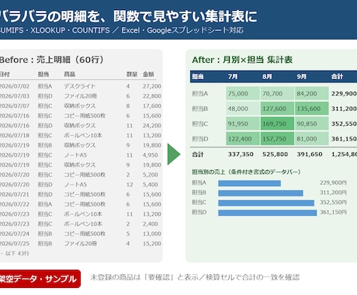This screenshot has height=295, width=357.
Task: Click the date 2026/07/24
Action: coord(15,234)
